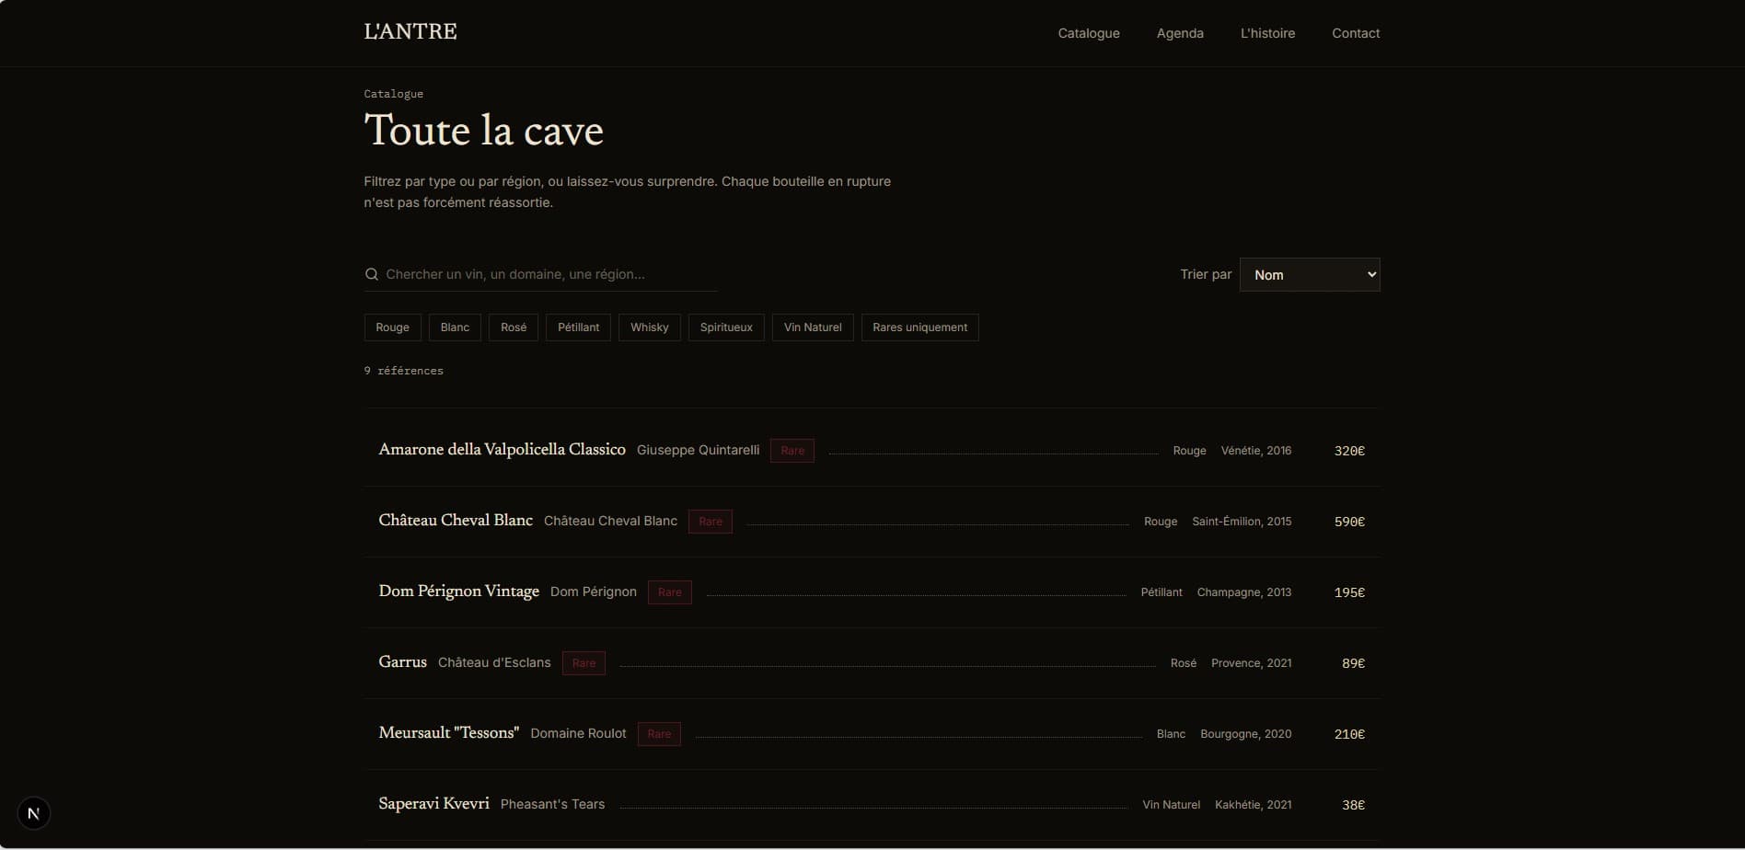This screenshot has width=1745, height=850.
Task: Click Vénétie, 2016 region text
Action: point(1256,451)
